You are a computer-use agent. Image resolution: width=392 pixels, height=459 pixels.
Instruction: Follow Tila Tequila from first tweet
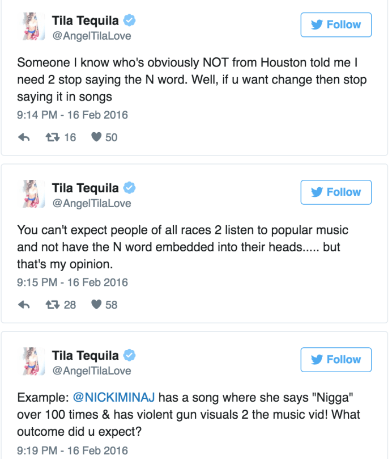point(336,25)
